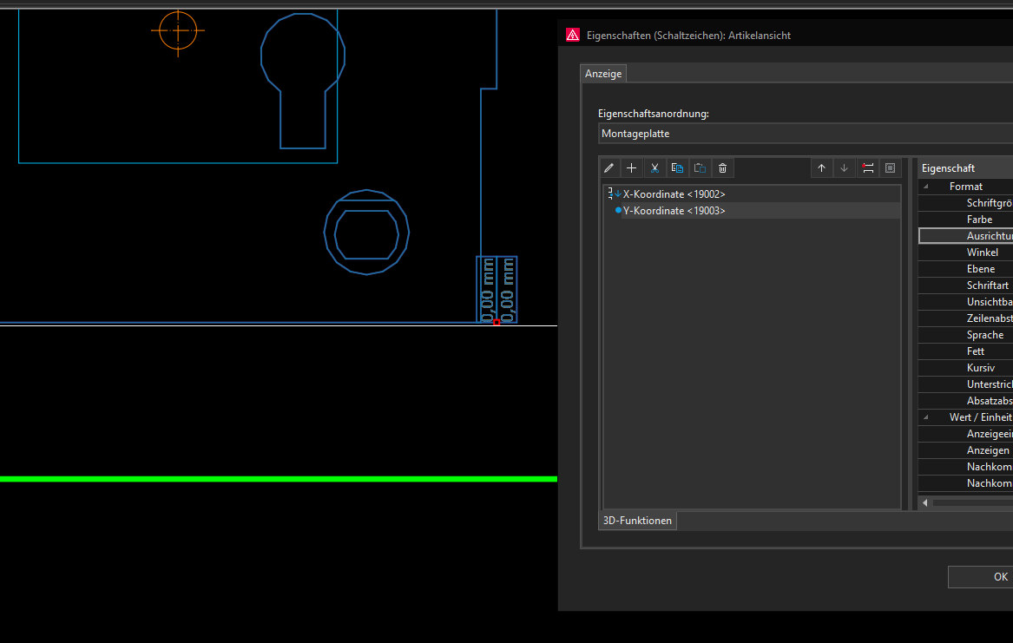This screenshot has width=1013, height=643.
Task: Move the property up with the up arrow
Action: (x=821, y=167)
